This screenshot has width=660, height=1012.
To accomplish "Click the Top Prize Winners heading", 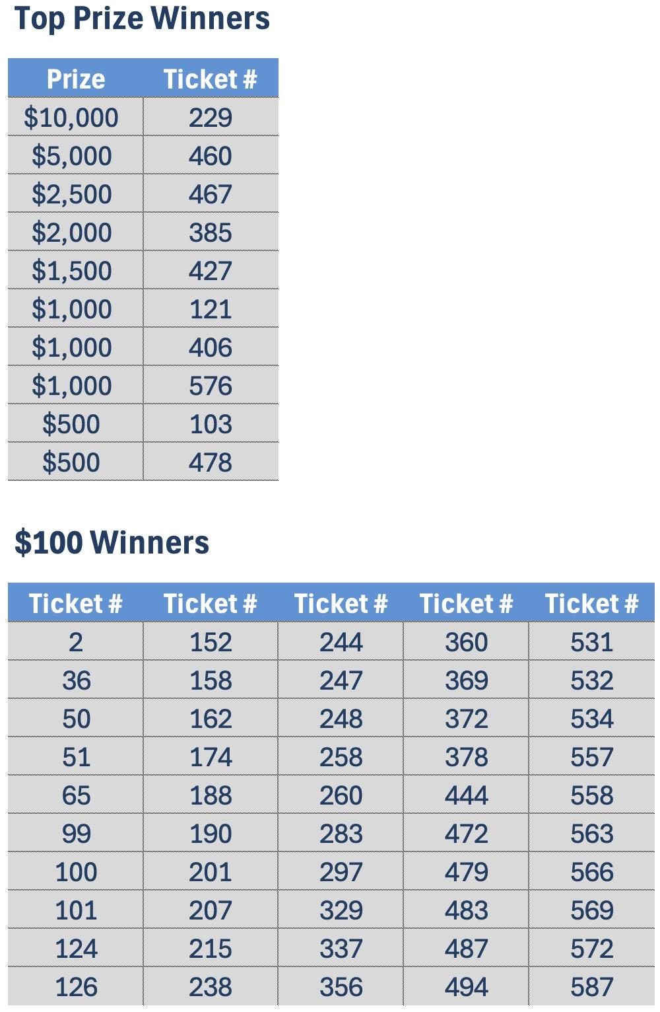I will pos(142,18).
